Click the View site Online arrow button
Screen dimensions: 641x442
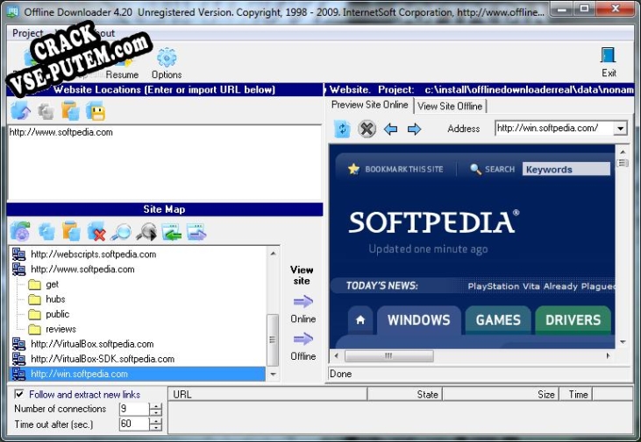point(303,302)
